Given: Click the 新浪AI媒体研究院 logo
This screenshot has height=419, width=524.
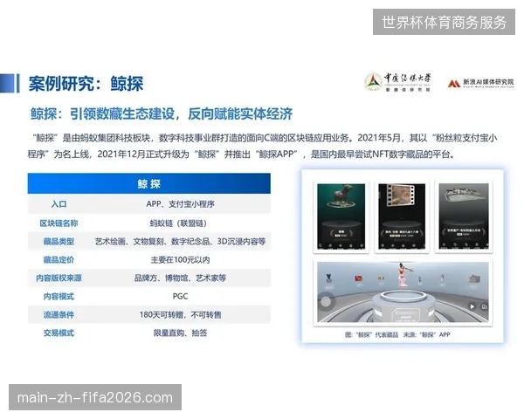Looking at the screenshot, I should [480, 83].
